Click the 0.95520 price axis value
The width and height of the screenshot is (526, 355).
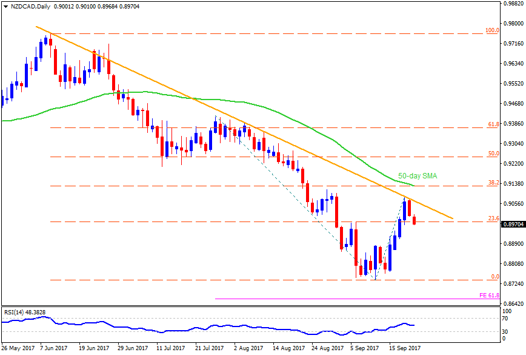(513, 83)
